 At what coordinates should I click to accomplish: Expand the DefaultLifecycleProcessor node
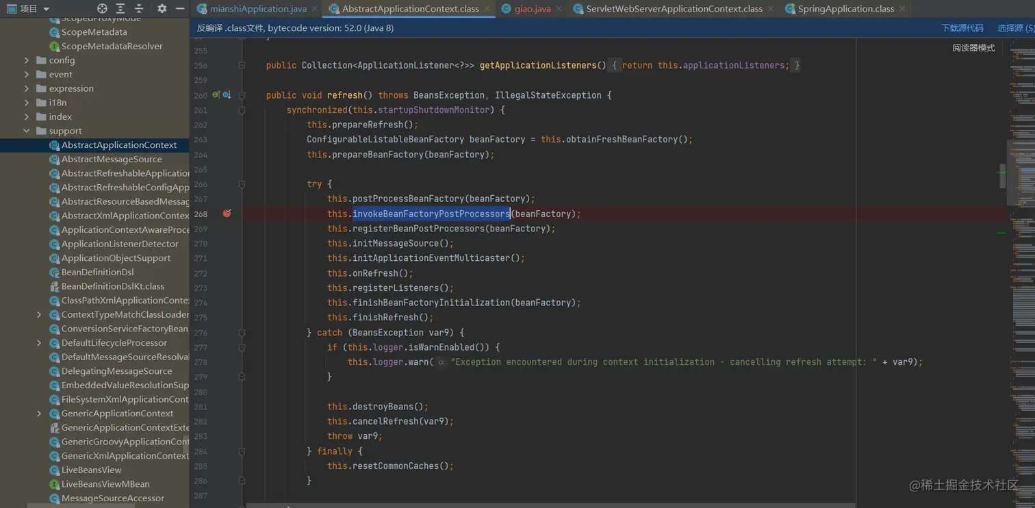(x=39, y=343)
